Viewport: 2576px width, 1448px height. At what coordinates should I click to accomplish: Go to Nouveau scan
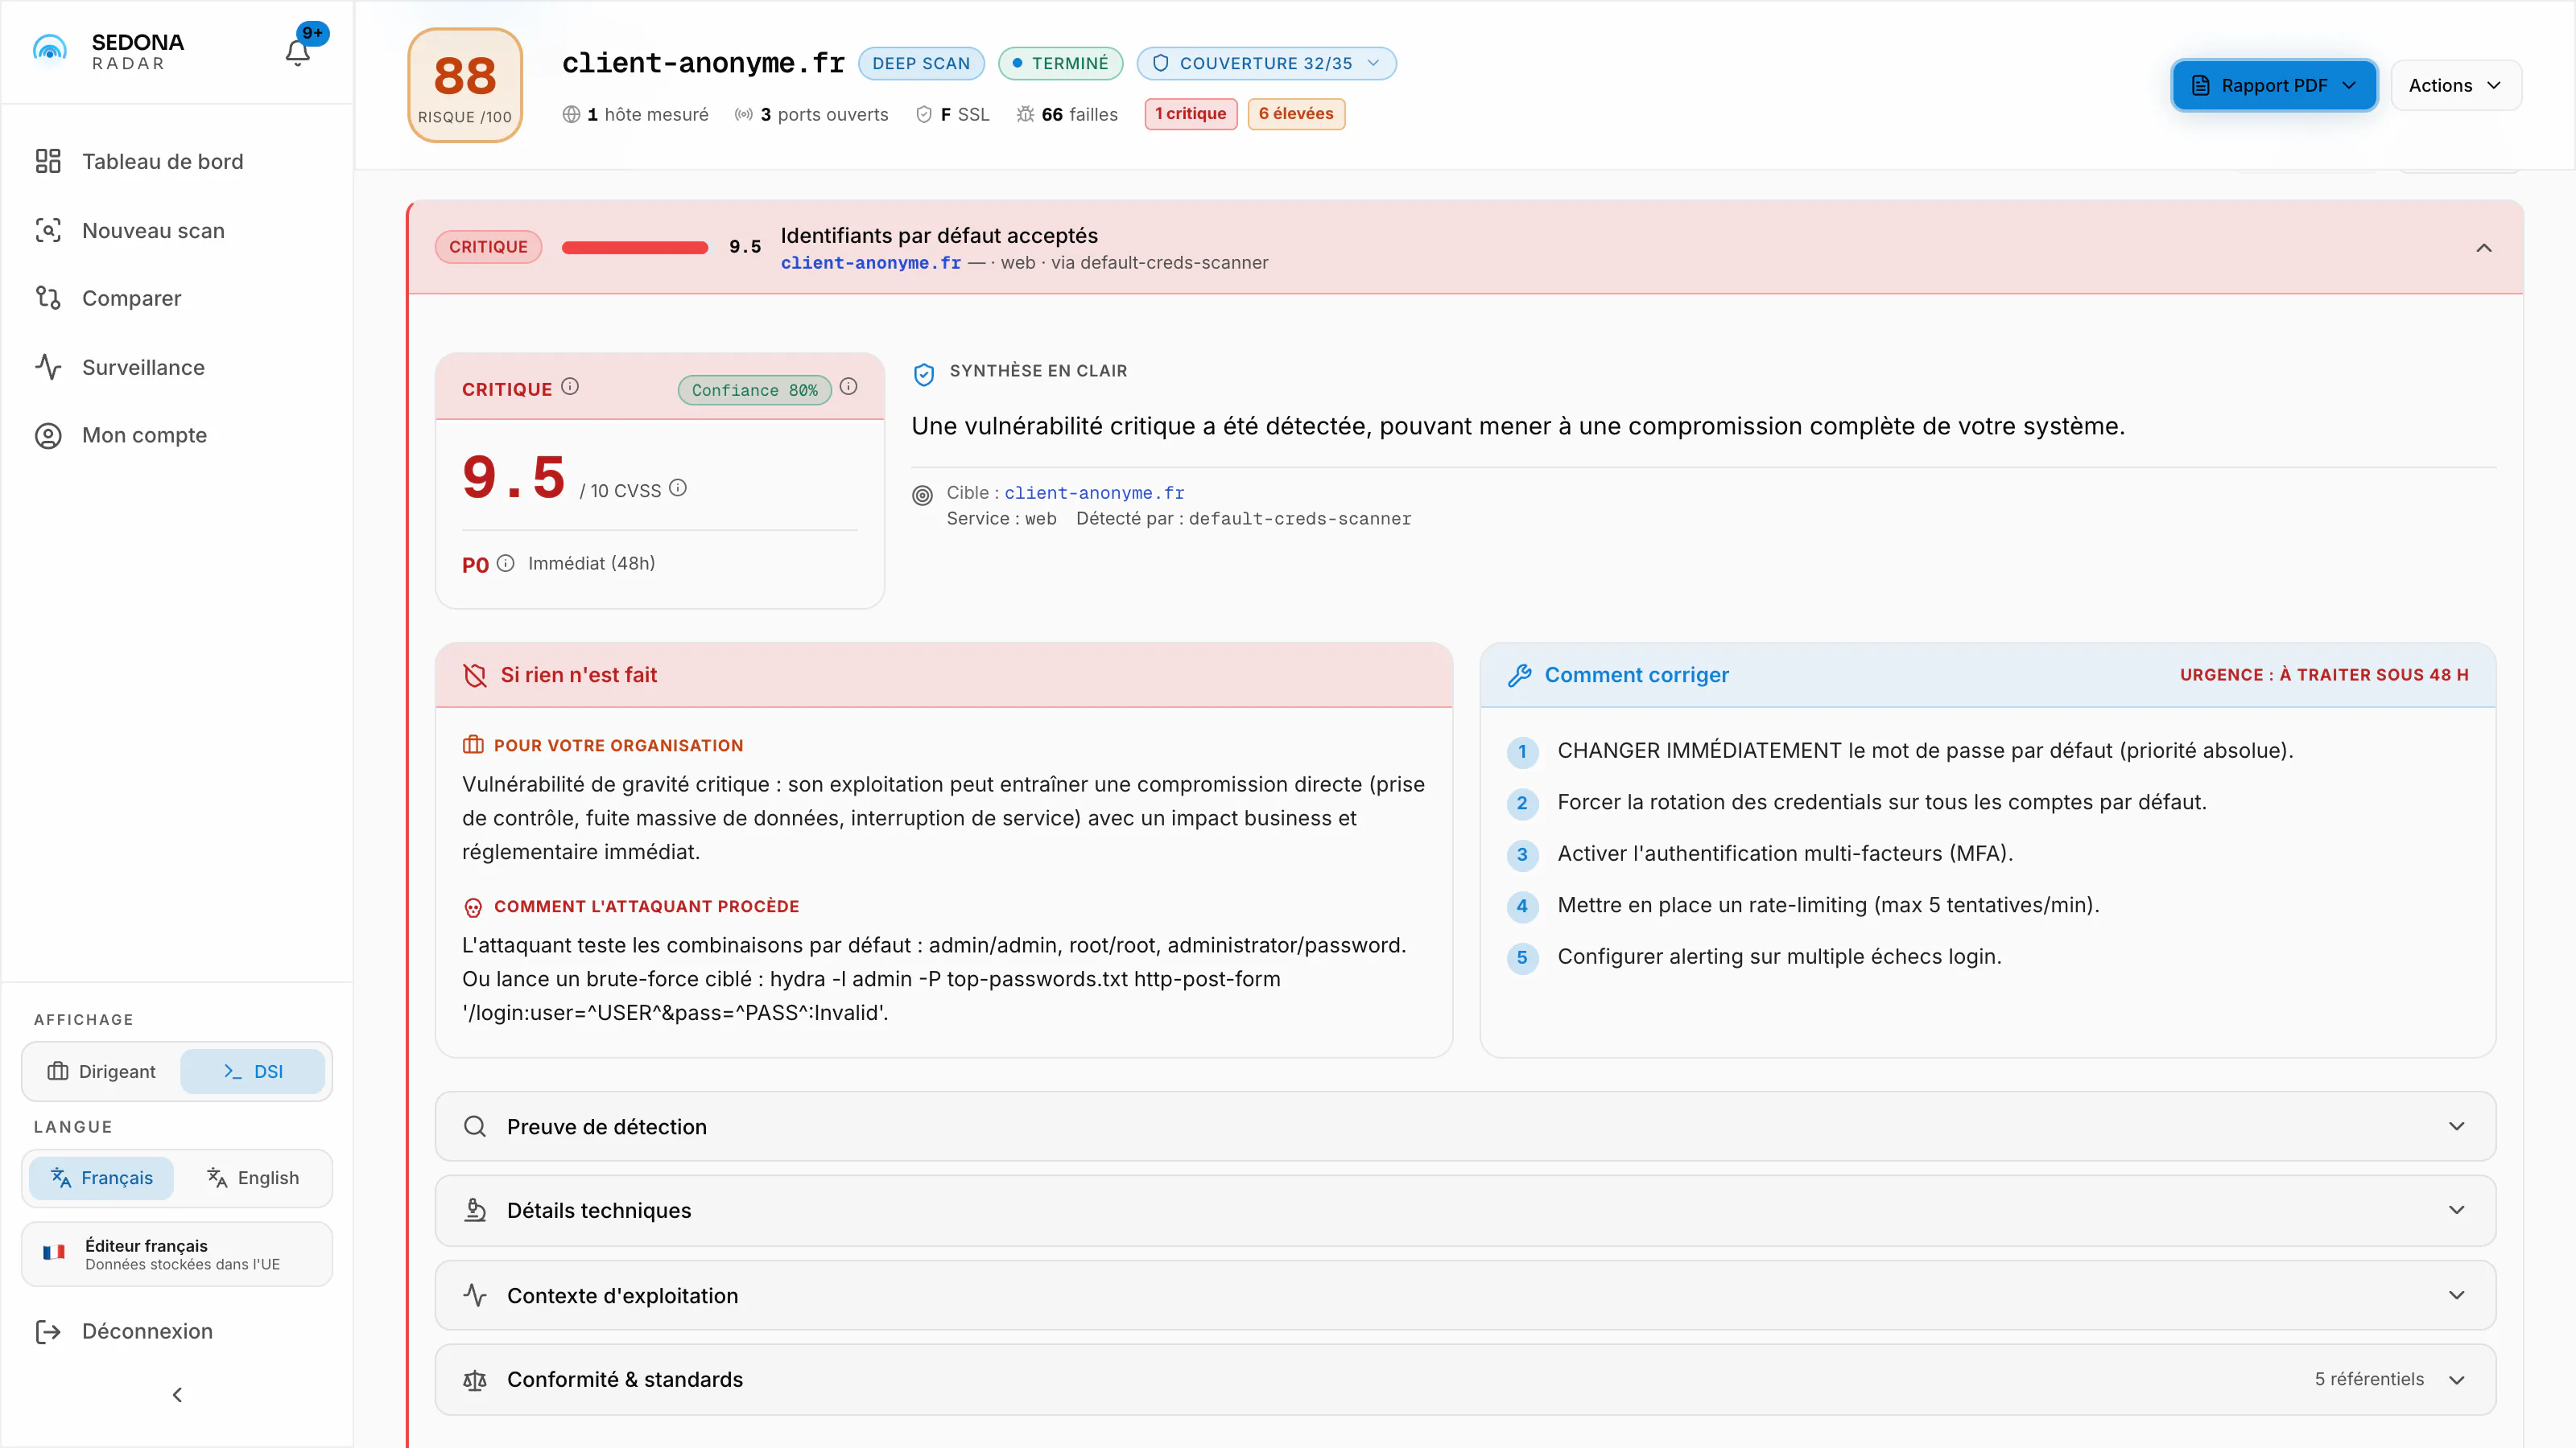[x=153, y=230]
